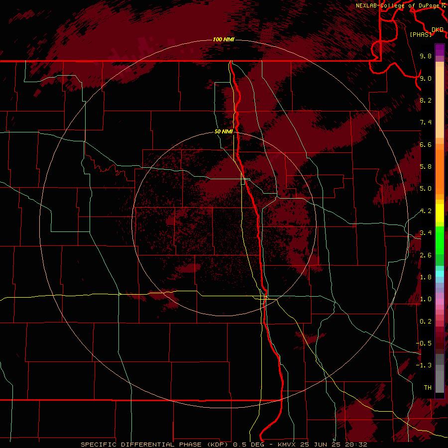
Task: Click the 'NEXLAB-College of DuPage' credit text
Action: pyautogui.click(x=397, y=5)
